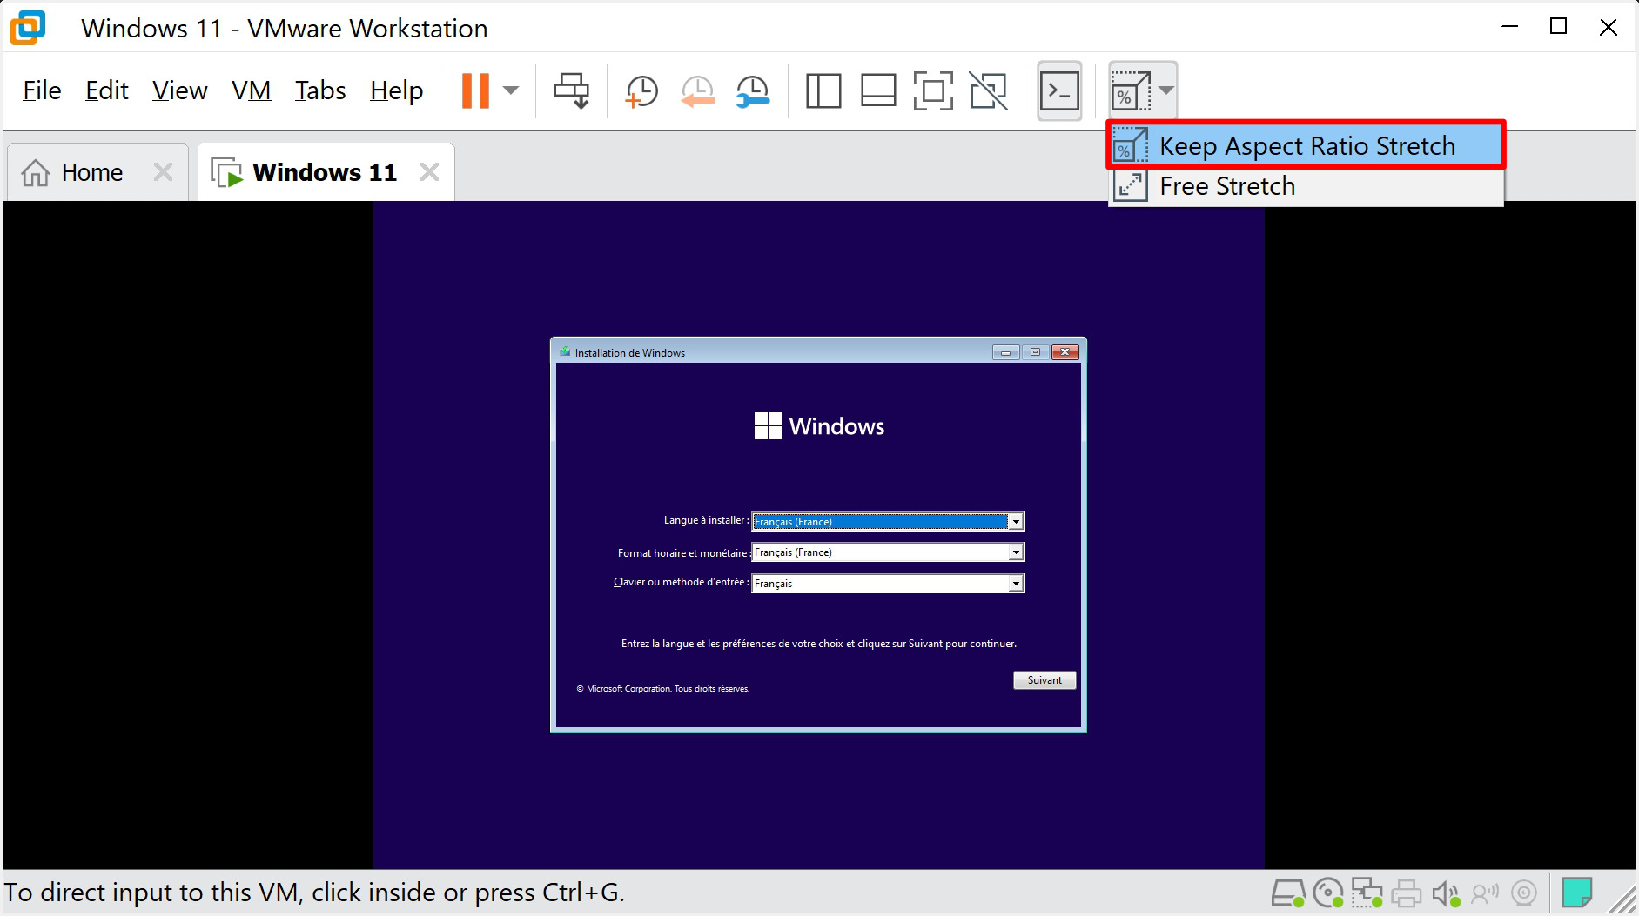Open the File menu
Image resolution: width=1639 pixels, height=916 pixels.
(x=42, y=90)
